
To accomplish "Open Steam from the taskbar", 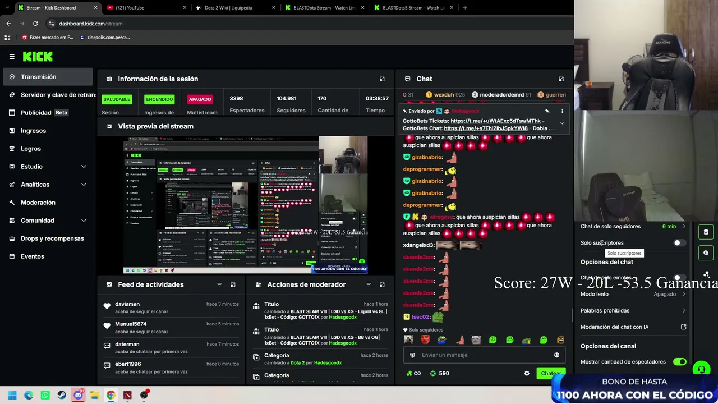I will [62, 395].
